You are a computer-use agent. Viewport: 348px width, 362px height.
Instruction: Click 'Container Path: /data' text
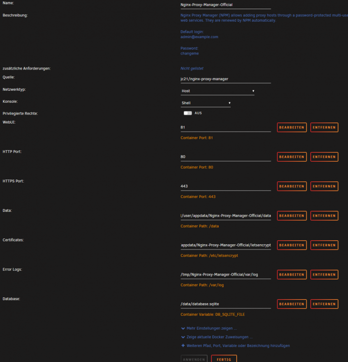199,226
